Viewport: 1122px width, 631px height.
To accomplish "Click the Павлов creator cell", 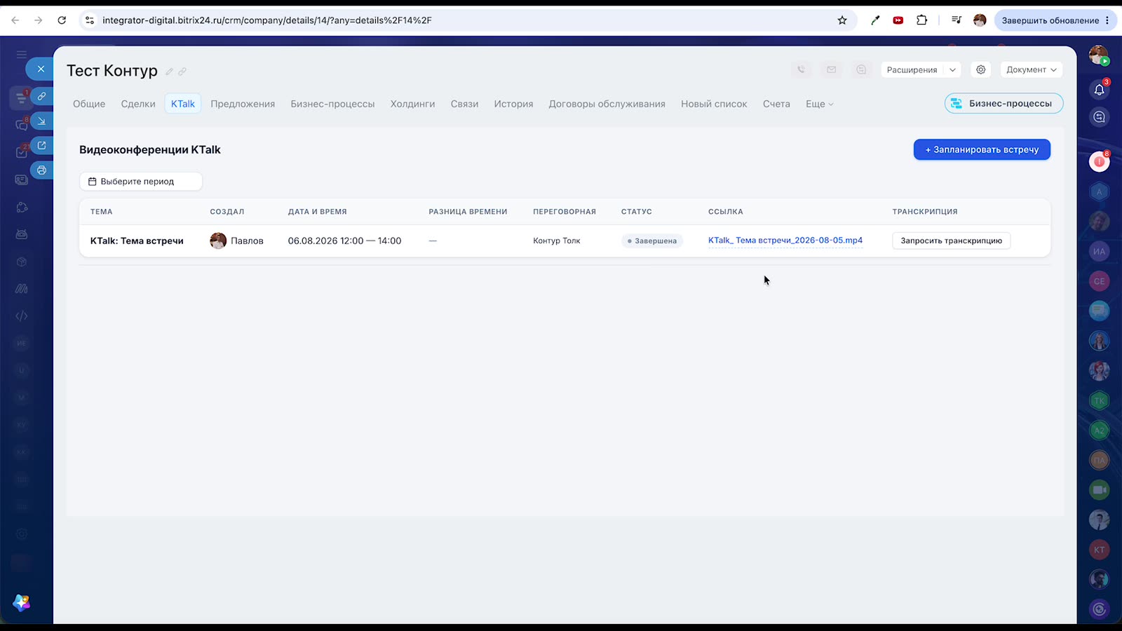I will pyautogui.click(x=237, y=240).
